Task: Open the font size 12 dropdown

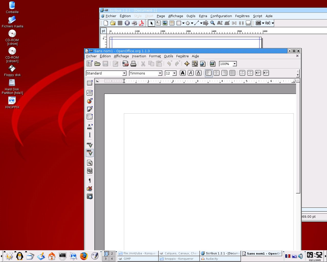Action: pyautogui.click(x=174, y=73)
